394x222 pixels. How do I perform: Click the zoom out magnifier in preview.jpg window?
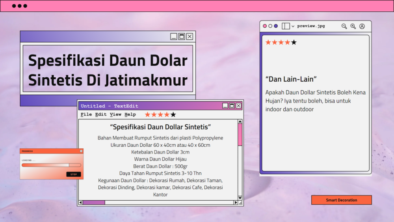click(x=344, y=26)
